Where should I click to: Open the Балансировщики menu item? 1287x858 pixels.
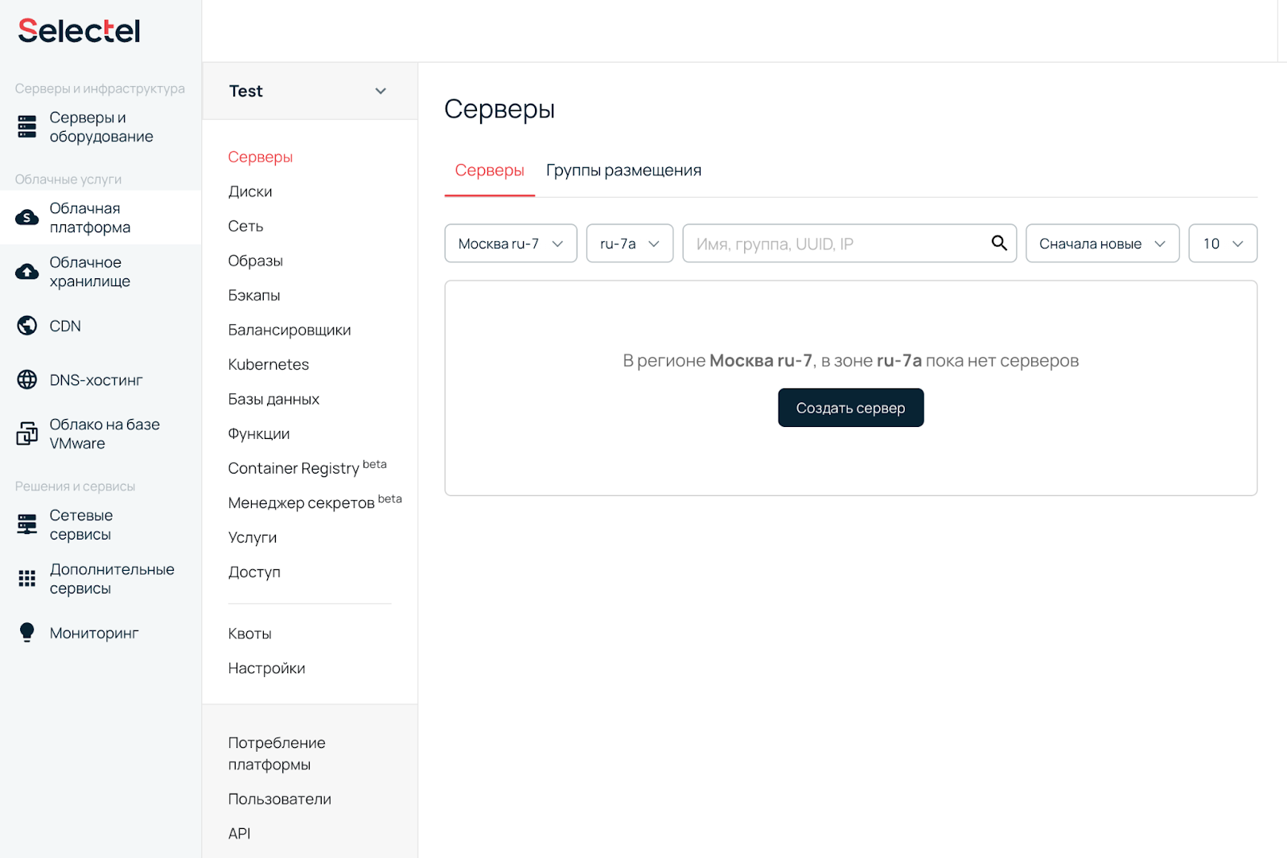pyautogui.click(x=290, y=330)
